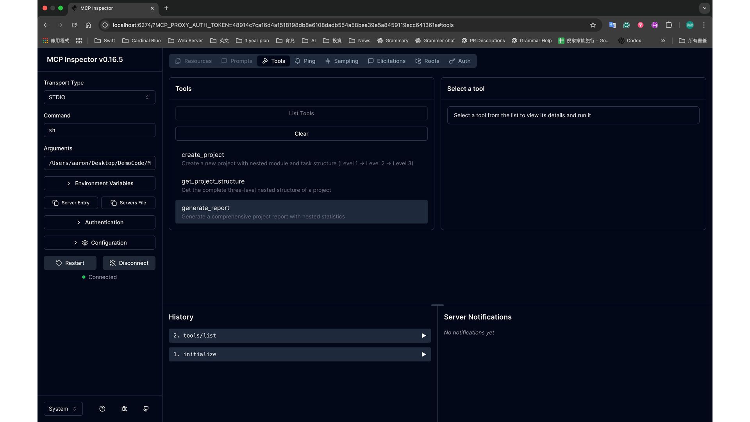Screen dimensions: 750x422
Task: Open the Transport Type STDIO dropdown
Action: pos(99,97)
